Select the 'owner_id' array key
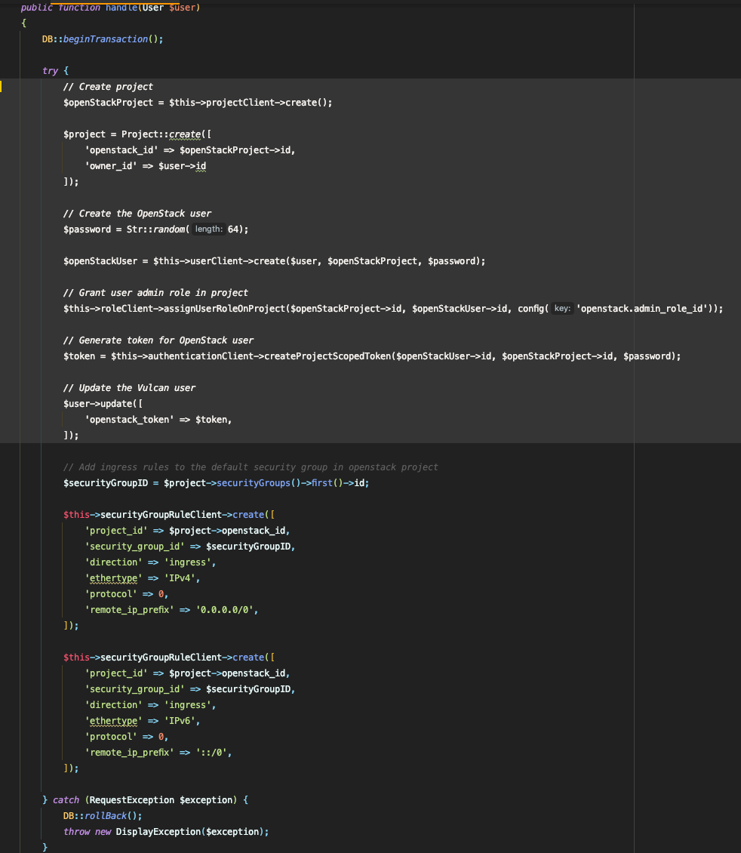 111,166
